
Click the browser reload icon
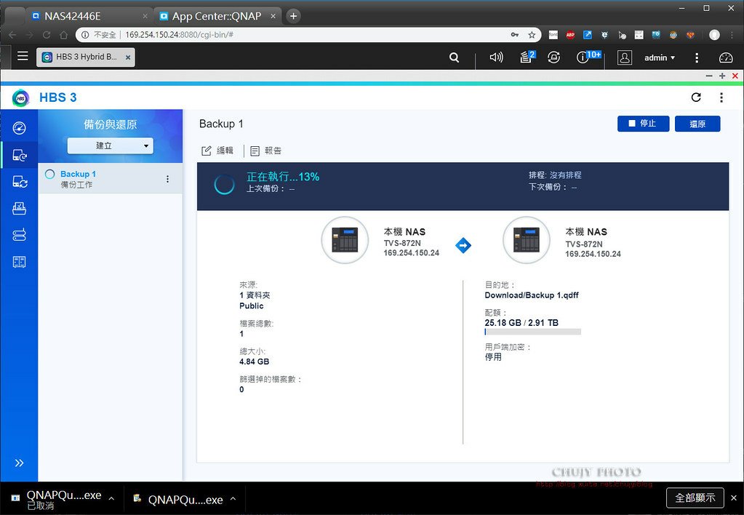point(47,35)
